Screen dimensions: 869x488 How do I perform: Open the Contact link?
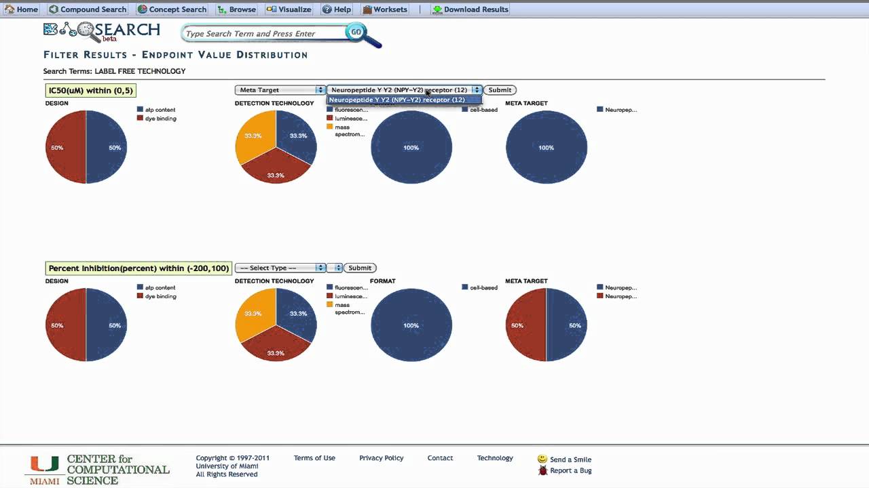pos(440,458)
